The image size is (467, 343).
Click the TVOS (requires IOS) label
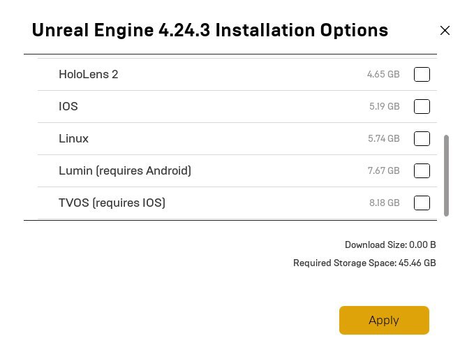[112, 203]
